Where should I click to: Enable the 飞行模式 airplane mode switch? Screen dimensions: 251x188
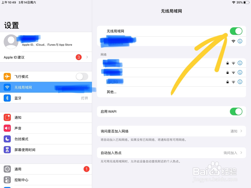coord(82,76)
